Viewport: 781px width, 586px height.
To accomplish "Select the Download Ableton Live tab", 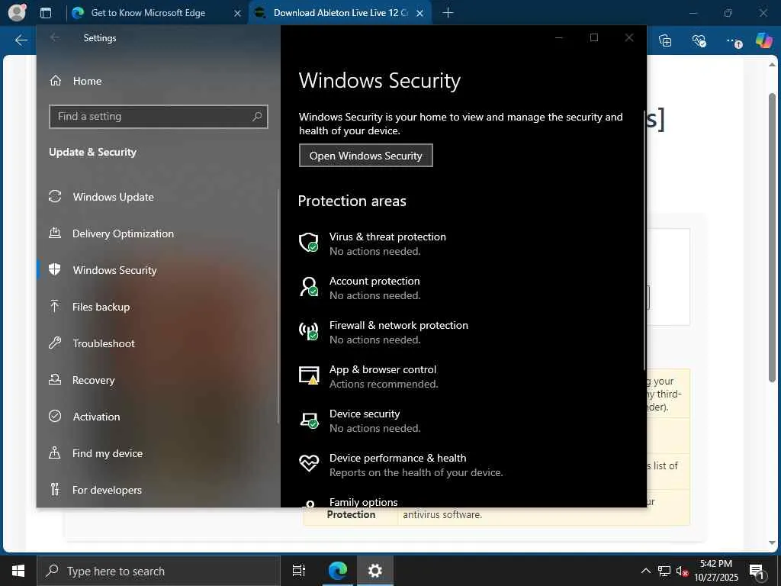I will pyautogui.click(x=340, y=13).
